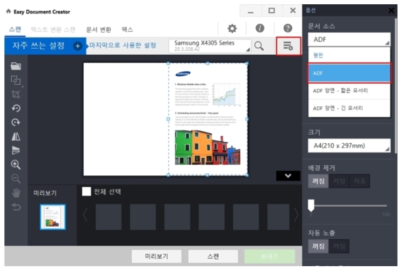
Task: Open the Samsung X4305 Series device dropdown
Action: click(x=210, y=46)
